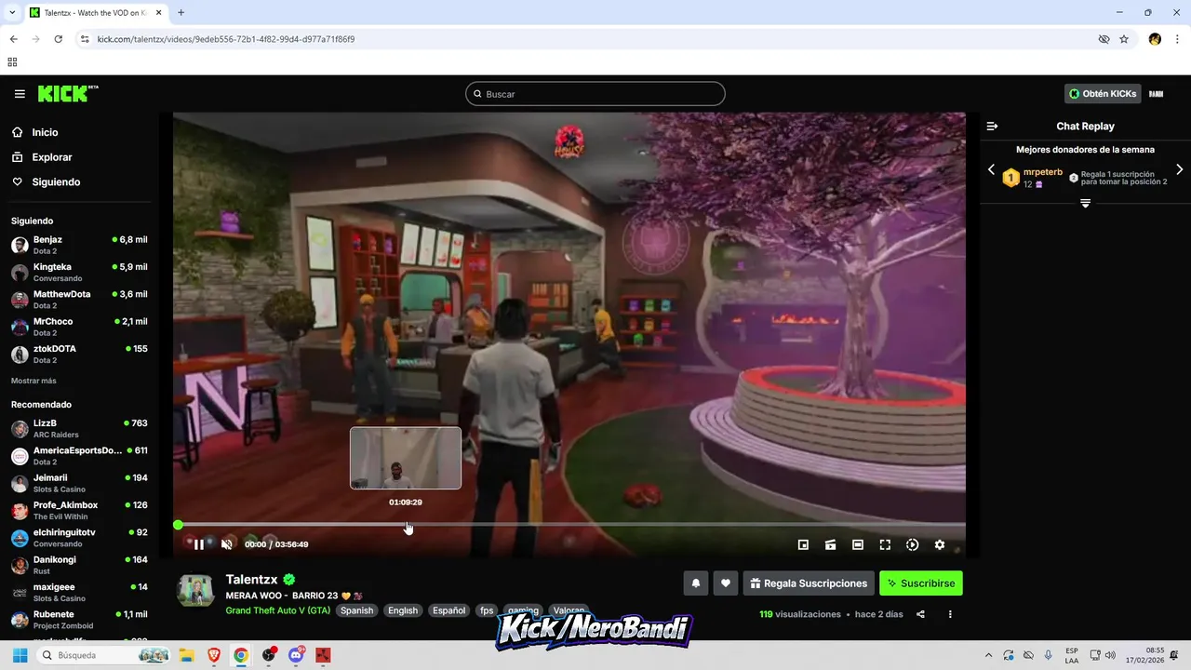This screenshot has width=1191, height=670.
Task: Open mrpeterb donor profile
Action: [x=1043, y=172]
